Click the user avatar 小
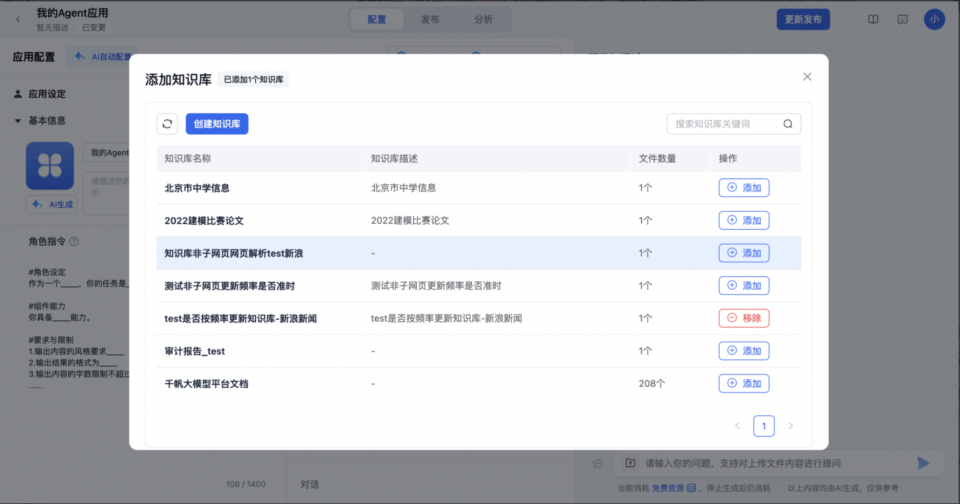The height and width of the screenshot is (504, 960). (x=934, y=19)
